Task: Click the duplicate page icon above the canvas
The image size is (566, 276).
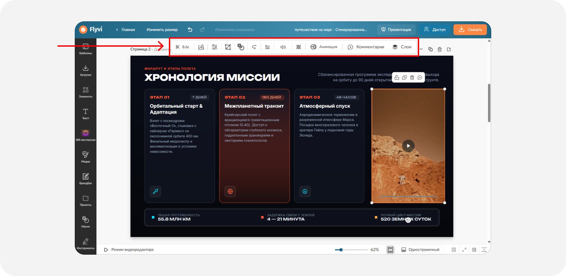Action: [431, 49]
